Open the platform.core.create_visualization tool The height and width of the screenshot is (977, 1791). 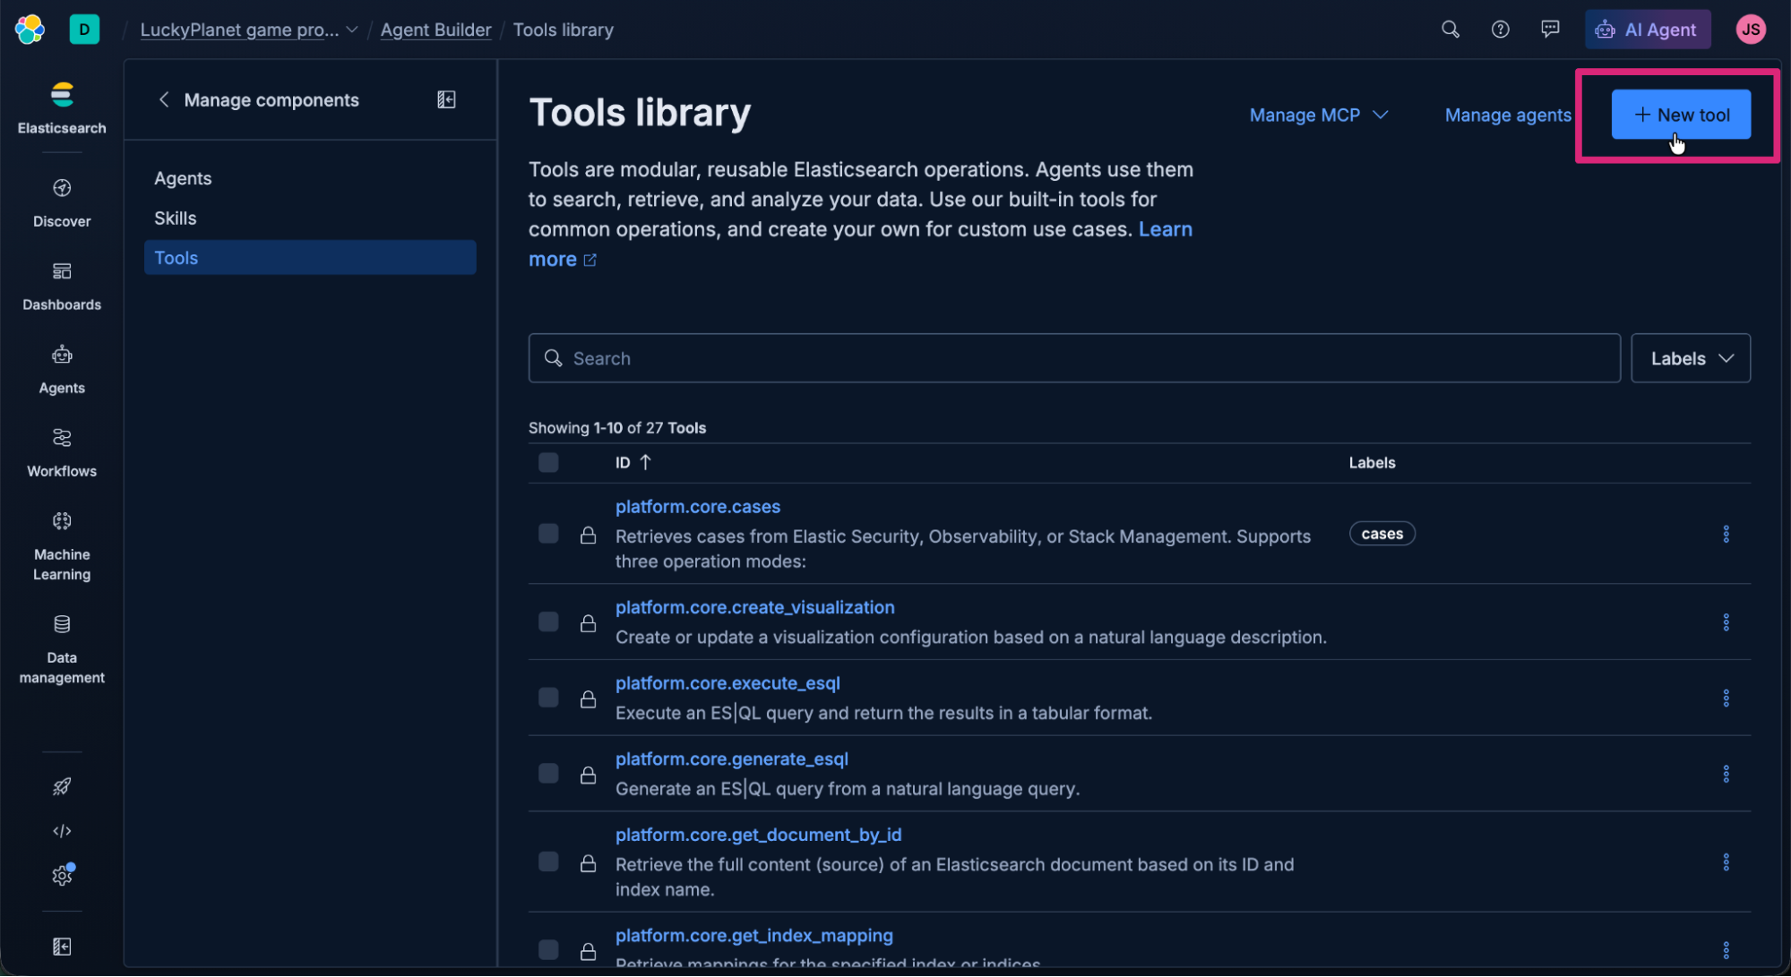point(754,607)
